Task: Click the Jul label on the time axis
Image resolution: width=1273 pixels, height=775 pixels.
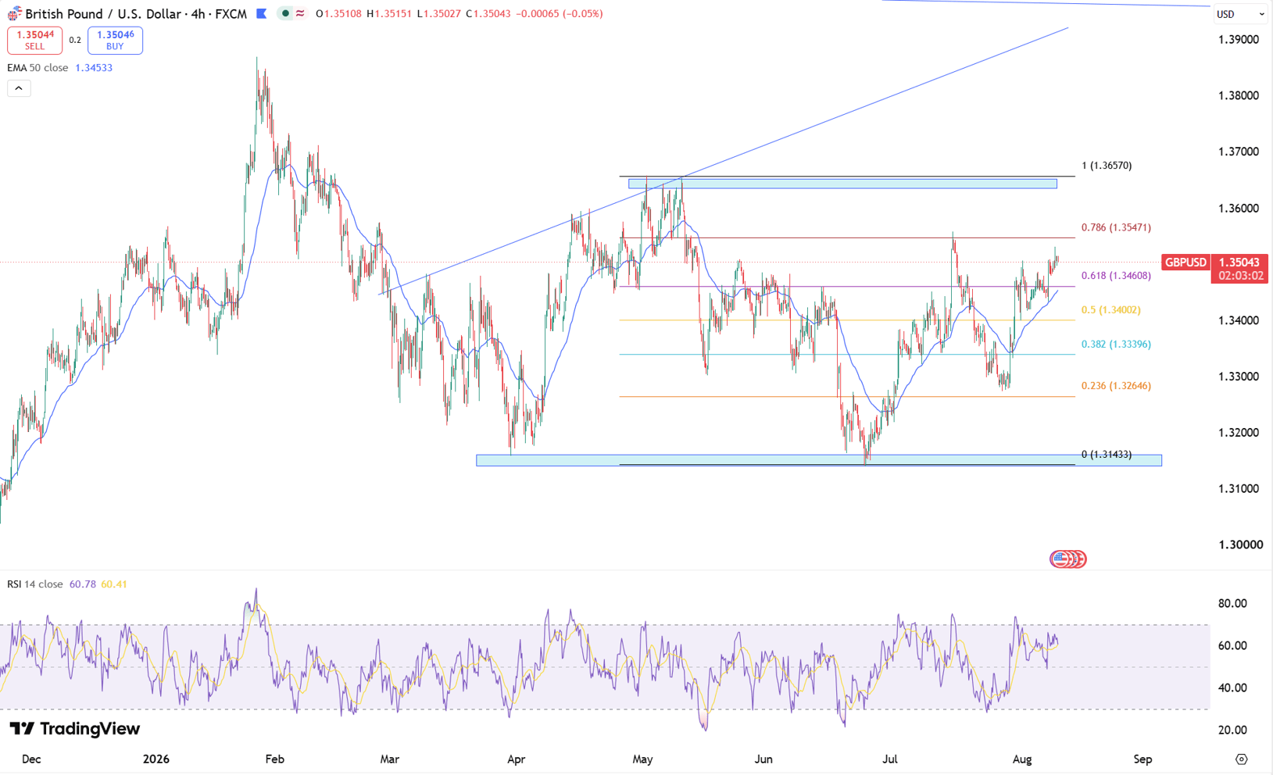Action: point(890,759)
